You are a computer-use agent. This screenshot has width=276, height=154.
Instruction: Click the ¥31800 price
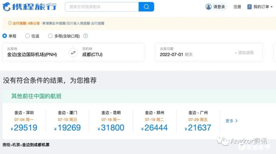[x=111, y=128]
